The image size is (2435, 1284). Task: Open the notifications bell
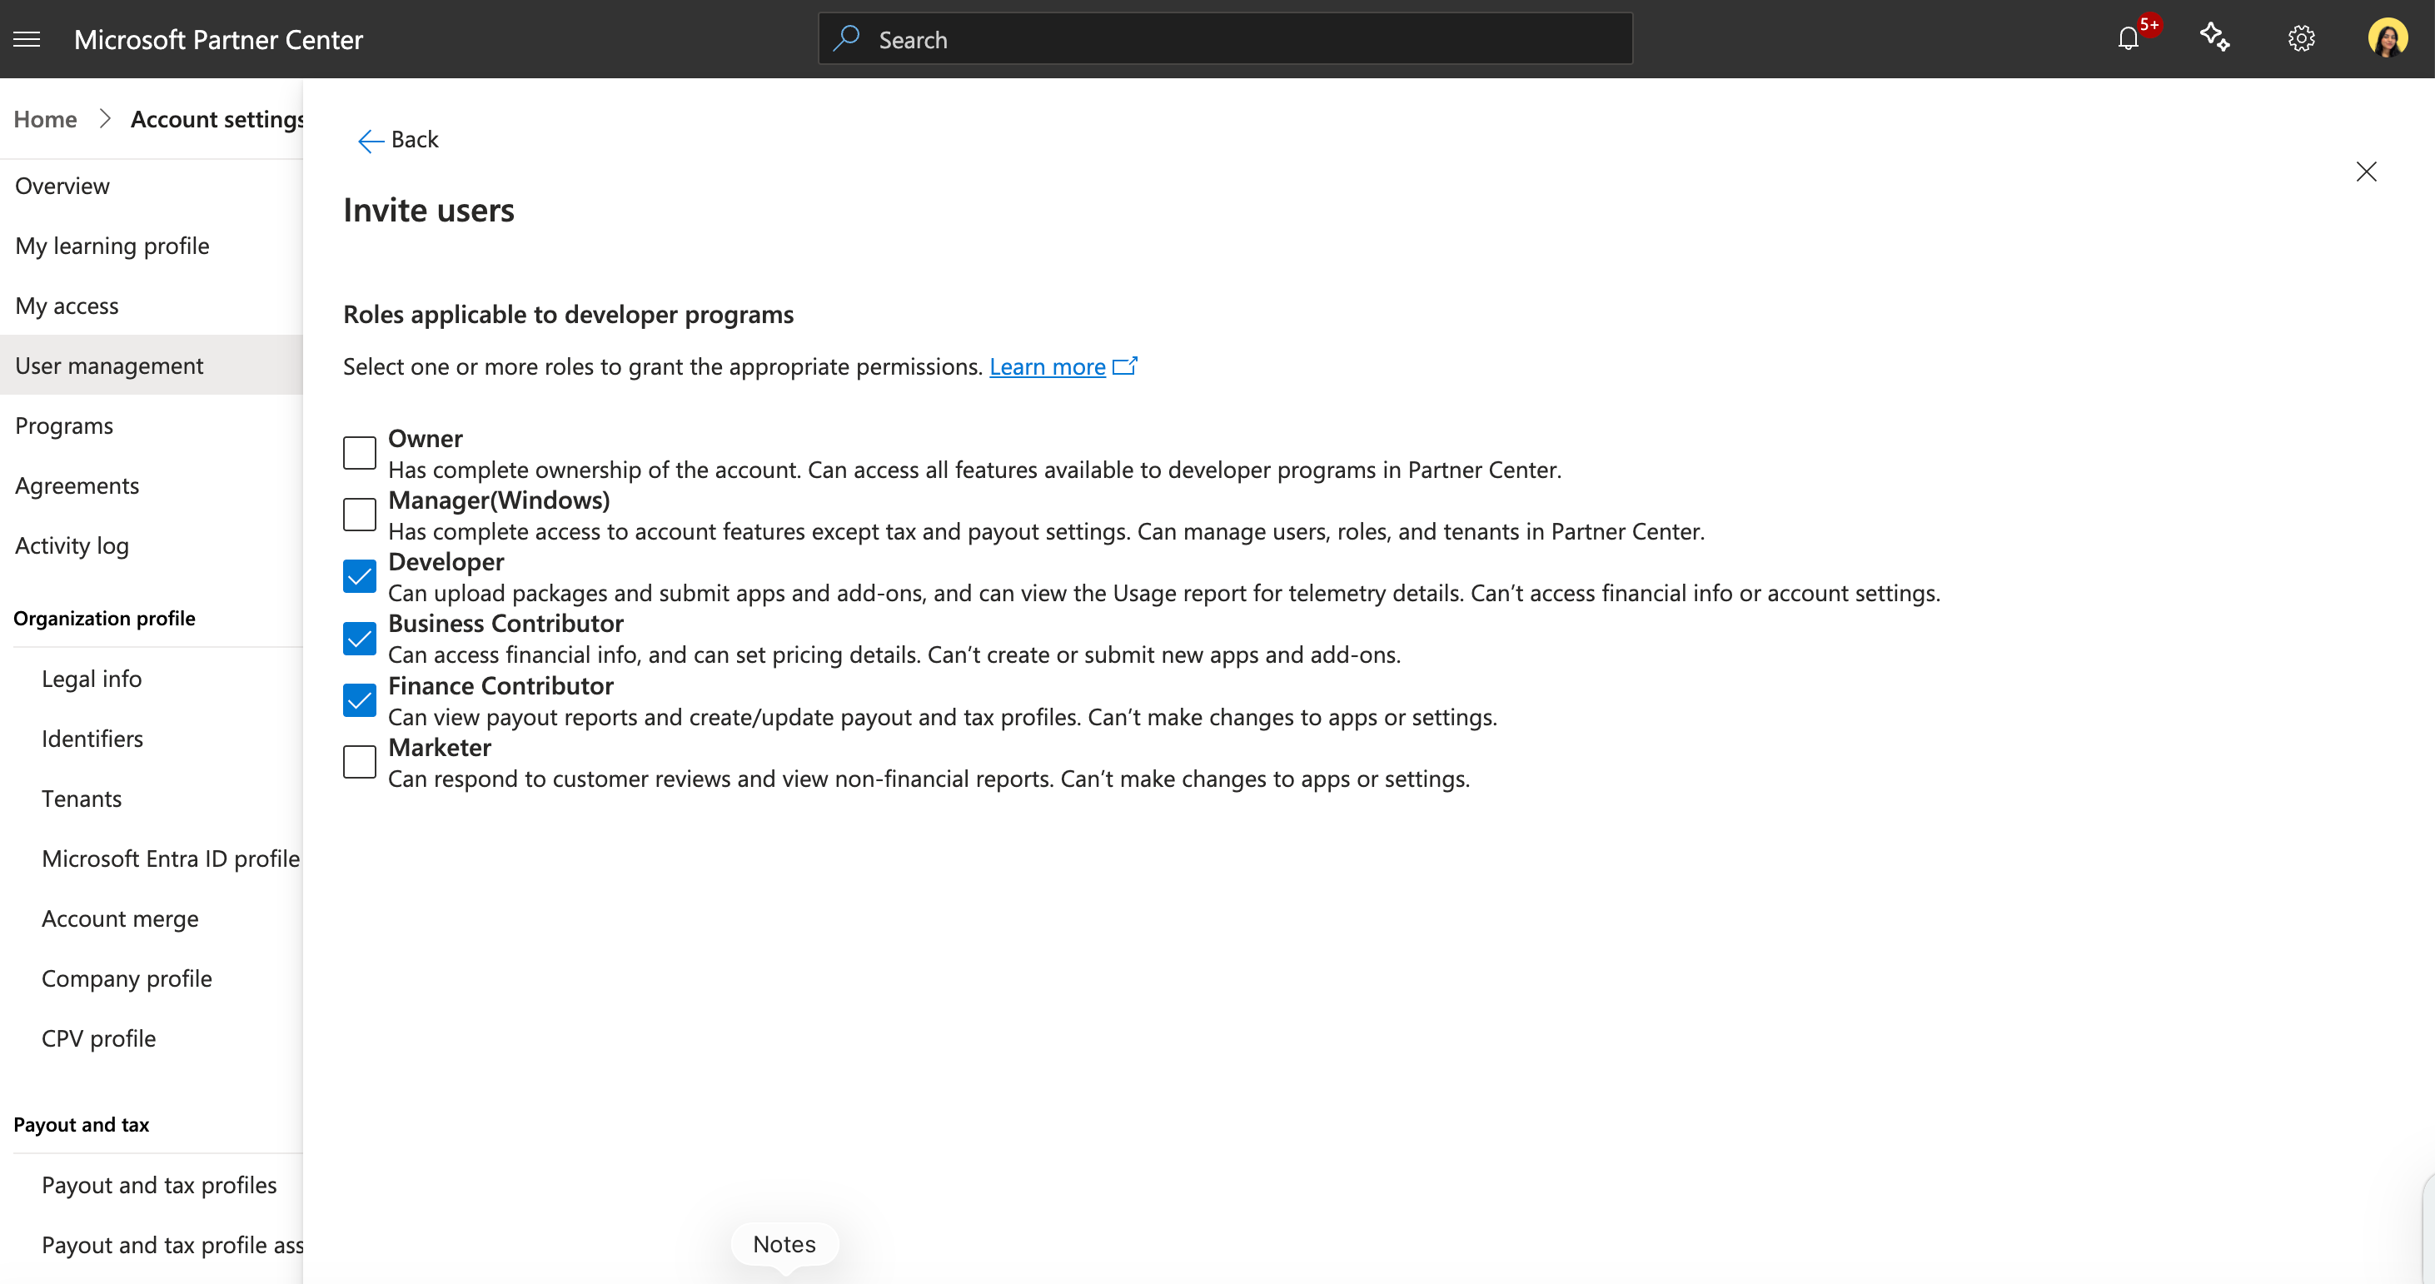tap(2128, 39)
